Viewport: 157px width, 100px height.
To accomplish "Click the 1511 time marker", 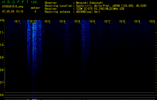I will pyautogui.click(x=17, y=21).
